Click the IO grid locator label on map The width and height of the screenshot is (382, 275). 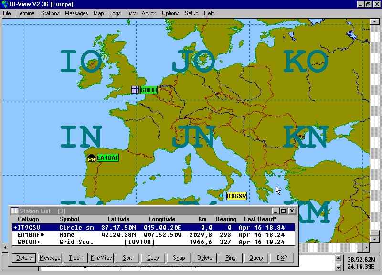(x=81, y=61)
